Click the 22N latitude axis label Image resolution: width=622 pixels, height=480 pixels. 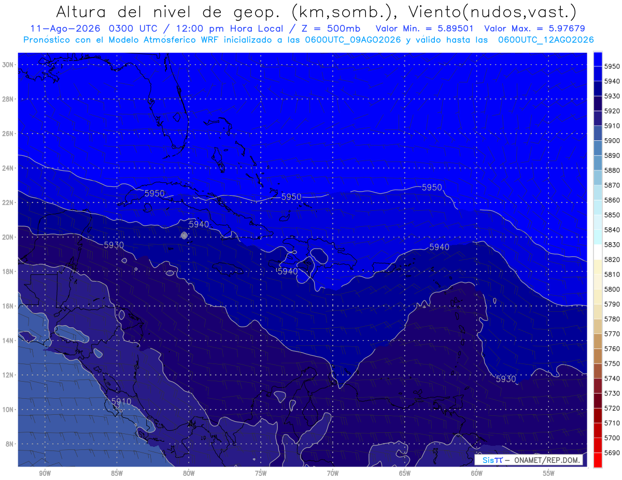[8, 202]
